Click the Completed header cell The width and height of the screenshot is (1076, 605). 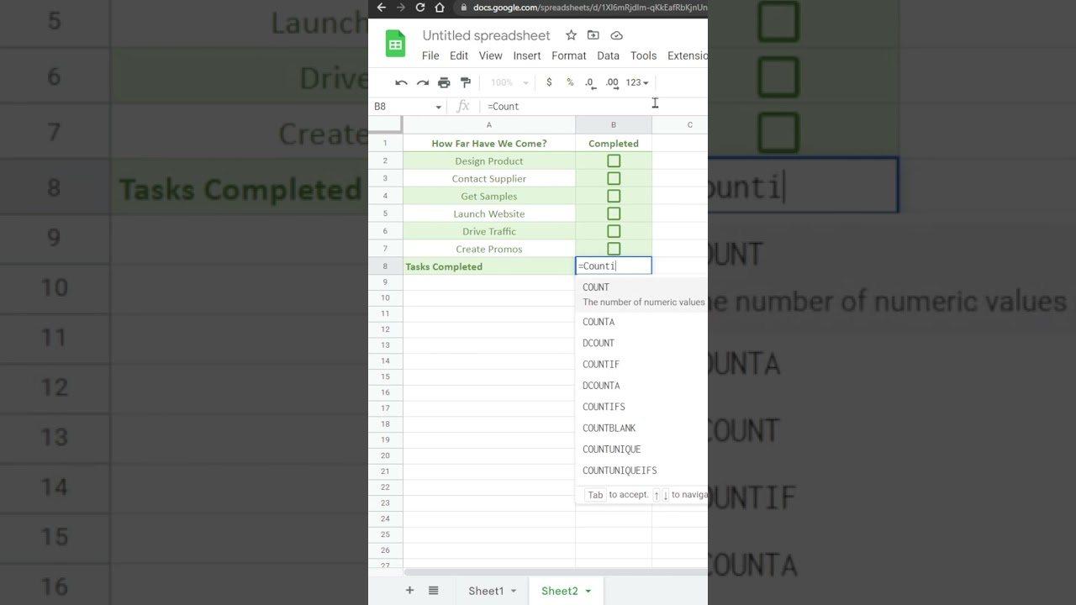[x=614, y=143]
